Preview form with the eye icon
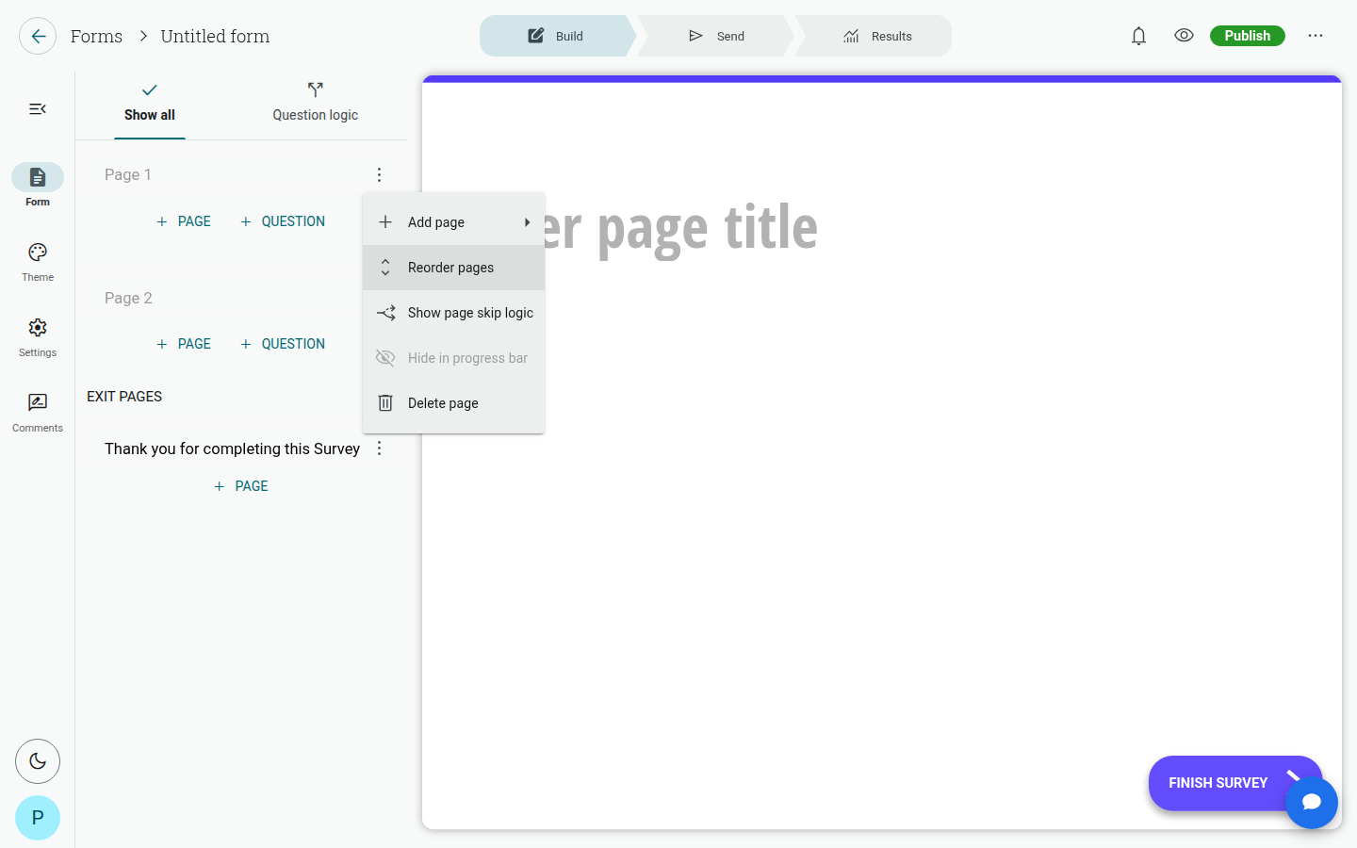 [1184, 36]
